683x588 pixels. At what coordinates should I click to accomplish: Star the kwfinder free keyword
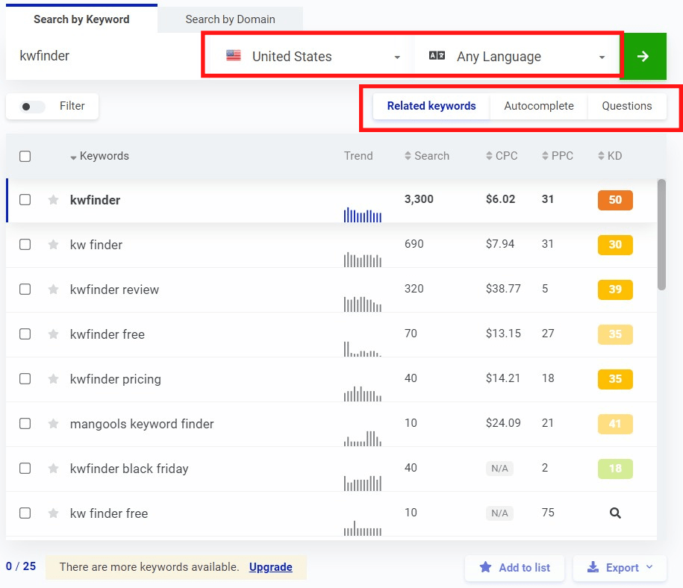tap(53, 334)
